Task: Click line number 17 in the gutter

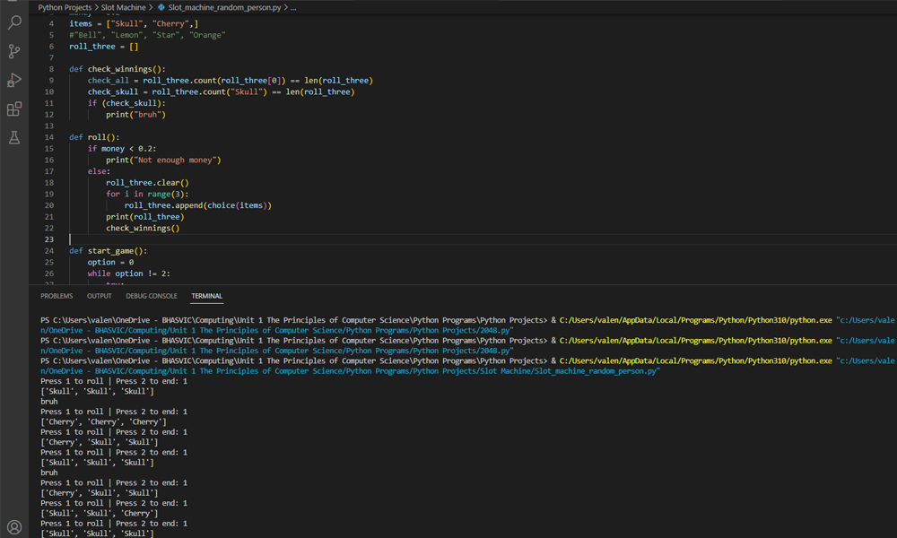Action: point(49,171)
